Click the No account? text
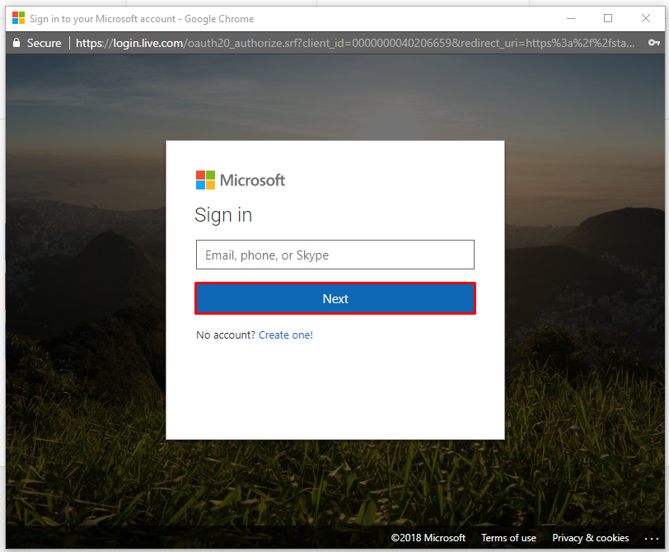The image size is (669, 552). coord(226,334)
